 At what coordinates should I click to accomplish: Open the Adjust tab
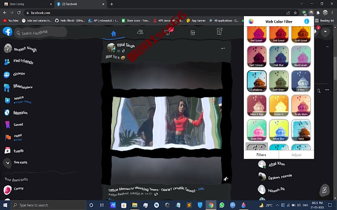(296, 155)
